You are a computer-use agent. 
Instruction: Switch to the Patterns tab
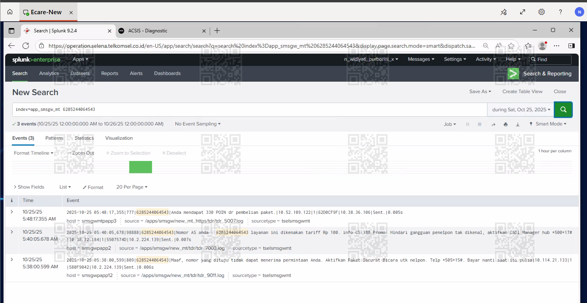54,138
